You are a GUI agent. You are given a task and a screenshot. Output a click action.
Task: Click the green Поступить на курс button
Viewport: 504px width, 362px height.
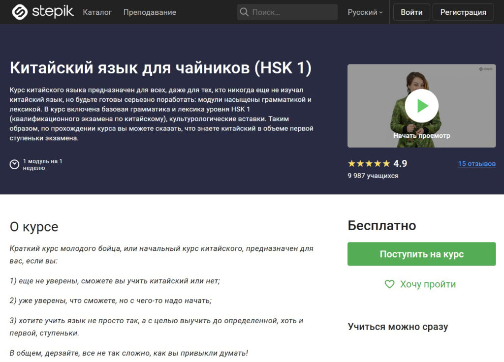(421, 254)
